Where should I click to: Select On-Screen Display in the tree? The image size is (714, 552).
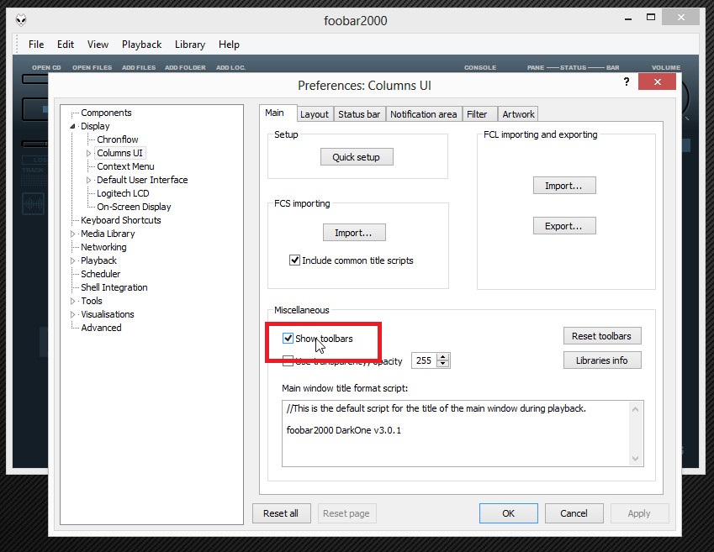click(x=134, y=207)
